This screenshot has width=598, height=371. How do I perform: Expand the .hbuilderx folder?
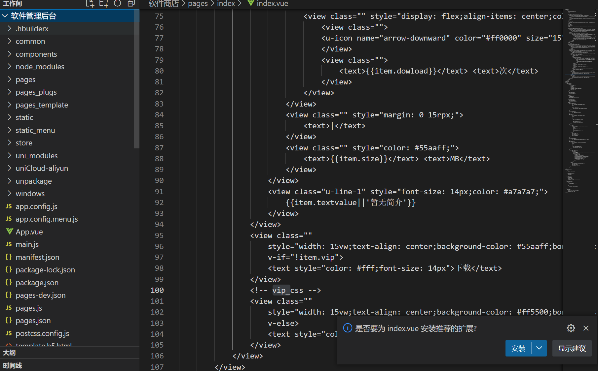tap(9, 29)
